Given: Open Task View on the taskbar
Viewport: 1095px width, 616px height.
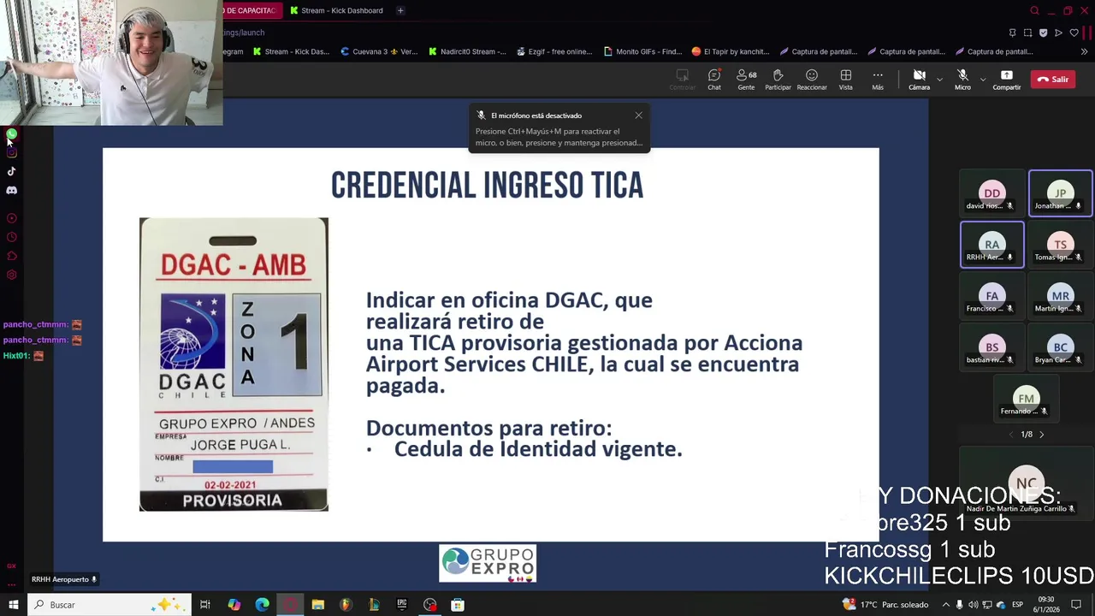Looking at the screenshot, I should point(205,605).
